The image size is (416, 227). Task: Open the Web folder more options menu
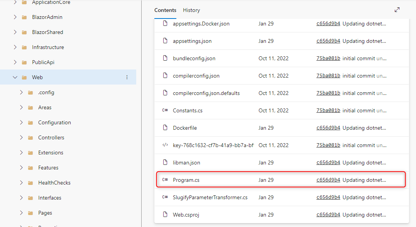tap(127, 77)
